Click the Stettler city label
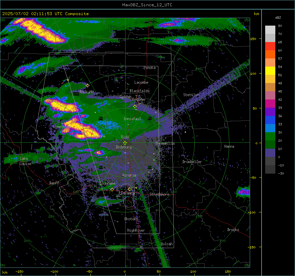 pos(191,95)
